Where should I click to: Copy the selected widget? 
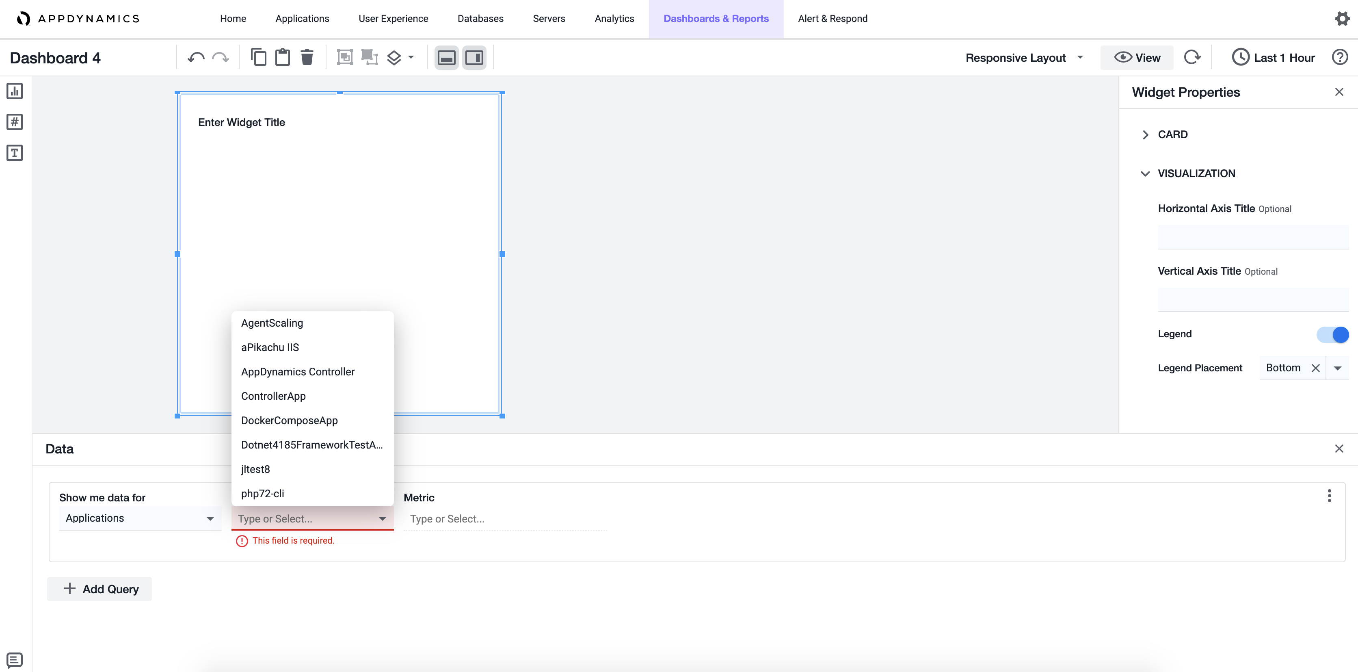coord(258,57)
